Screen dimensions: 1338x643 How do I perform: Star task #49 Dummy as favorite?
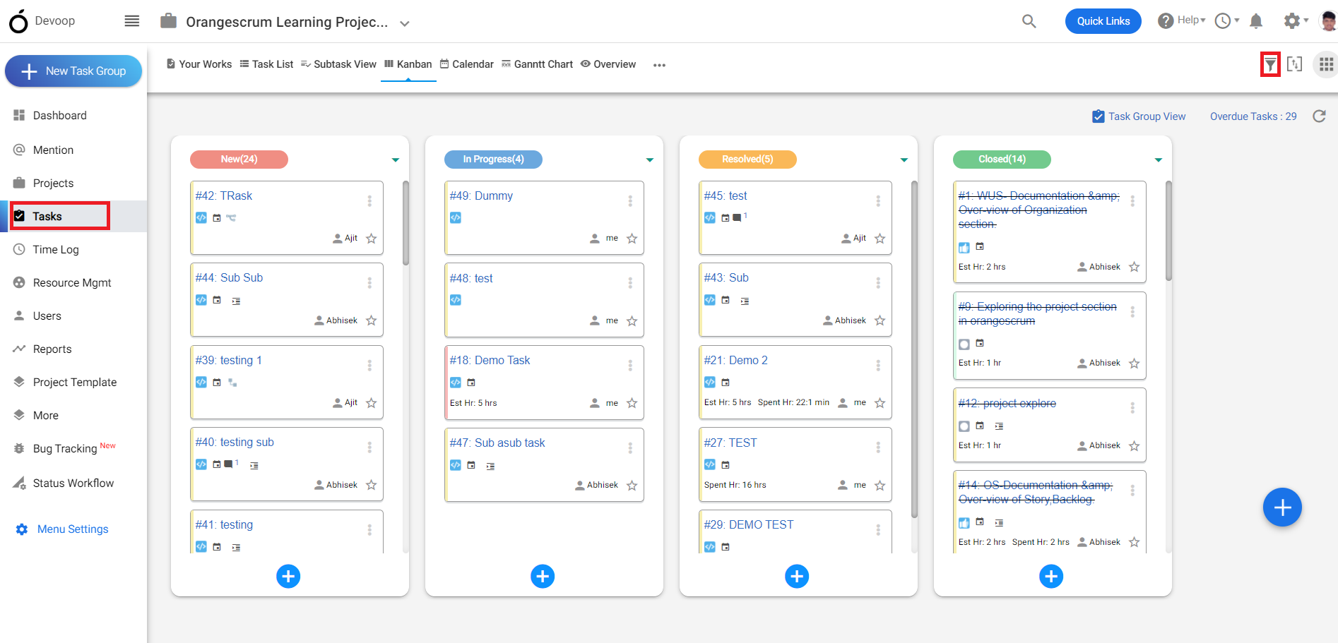point(632,239)
